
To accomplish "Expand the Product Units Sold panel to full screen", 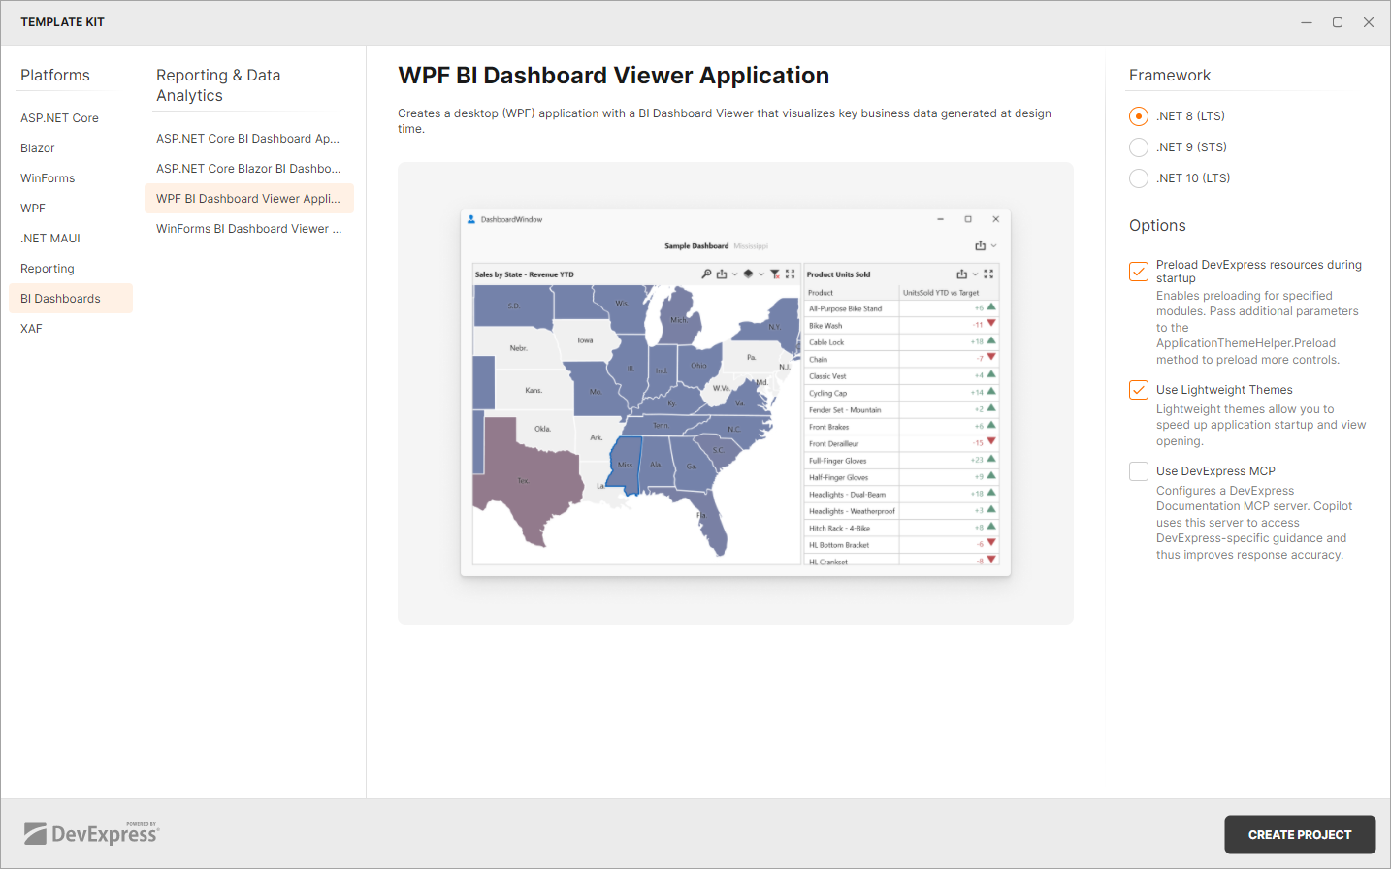I will 987,274.
